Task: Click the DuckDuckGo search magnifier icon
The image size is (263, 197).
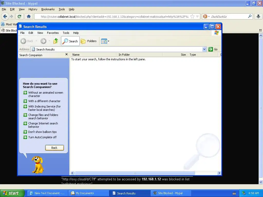Action: point(250,16)
